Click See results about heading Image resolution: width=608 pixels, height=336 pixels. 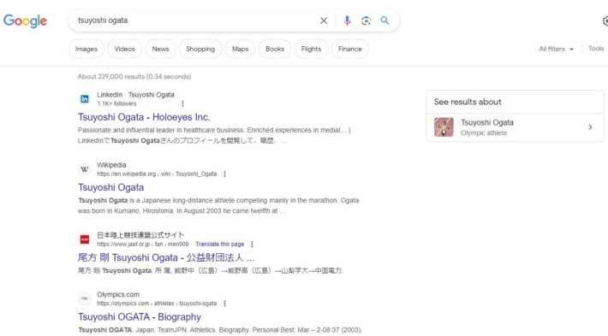pos(468,102)
